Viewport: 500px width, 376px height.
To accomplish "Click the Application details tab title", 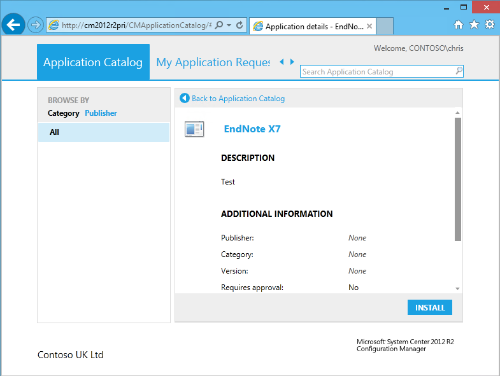I will point(315,27).
